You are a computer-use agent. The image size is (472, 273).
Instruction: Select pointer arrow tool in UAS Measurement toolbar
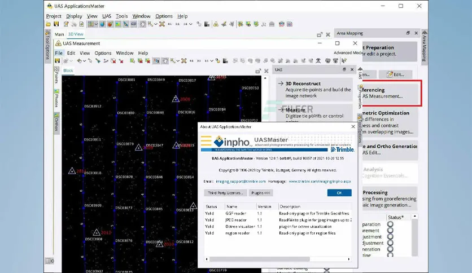tap(90, 61)
